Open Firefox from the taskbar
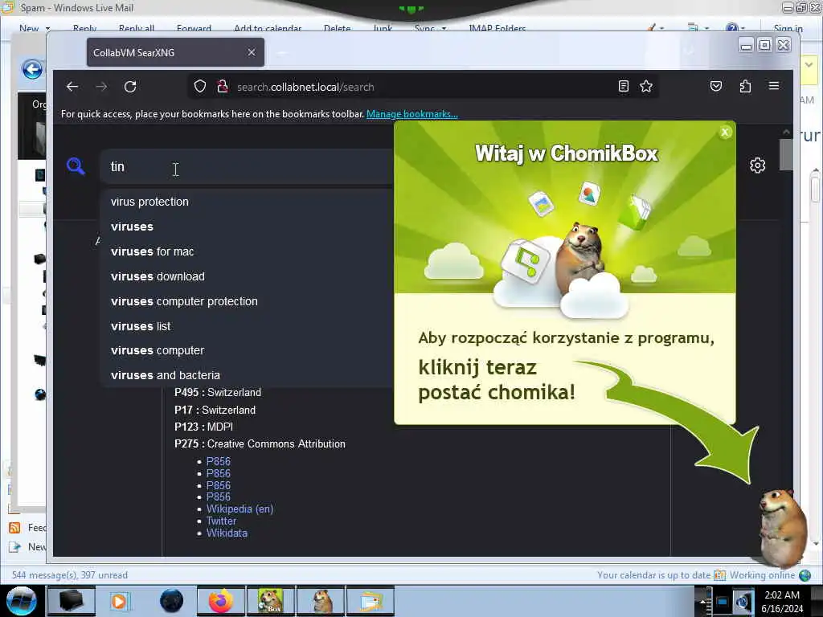Image resolution: width=823 pixels, height=617 pixels. [x=220, y=601]
